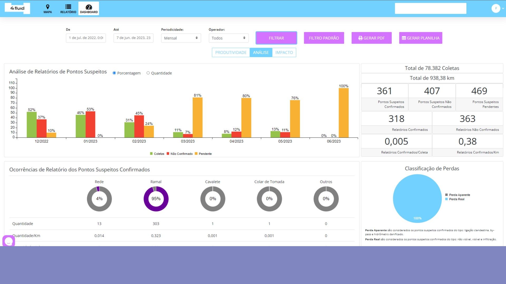Click the De start date field

86,38
